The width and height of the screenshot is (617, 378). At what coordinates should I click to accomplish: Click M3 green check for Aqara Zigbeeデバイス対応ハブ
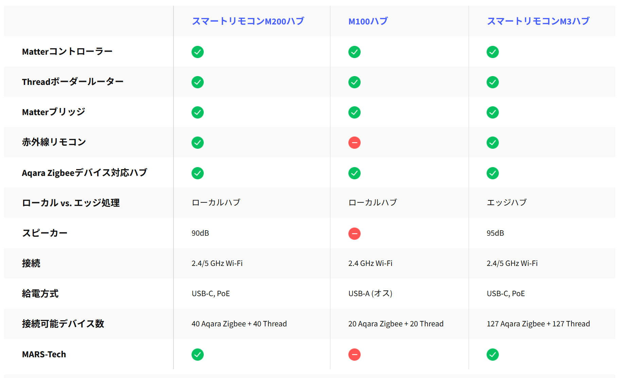coord(492,173)
